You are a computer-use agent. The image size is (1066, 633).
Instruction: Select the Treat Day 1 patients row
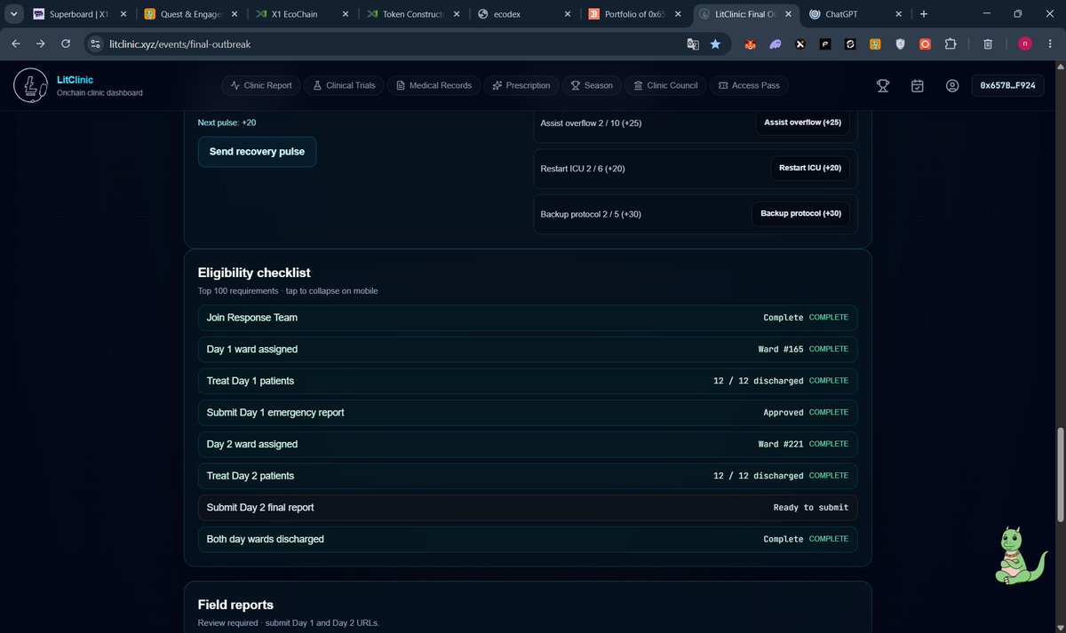tap(528, 381)
